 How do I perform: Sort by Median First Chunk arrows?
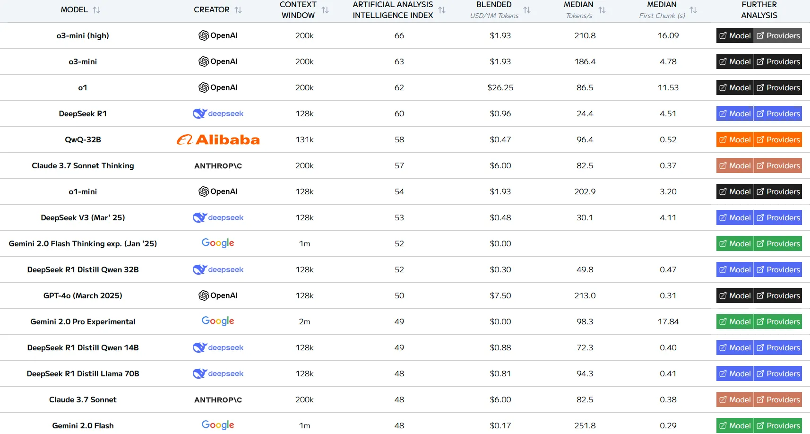click(693, 10)
